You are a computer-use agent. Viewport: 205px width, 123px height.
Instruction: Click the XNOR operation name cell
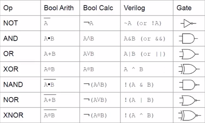pos(13,115)
